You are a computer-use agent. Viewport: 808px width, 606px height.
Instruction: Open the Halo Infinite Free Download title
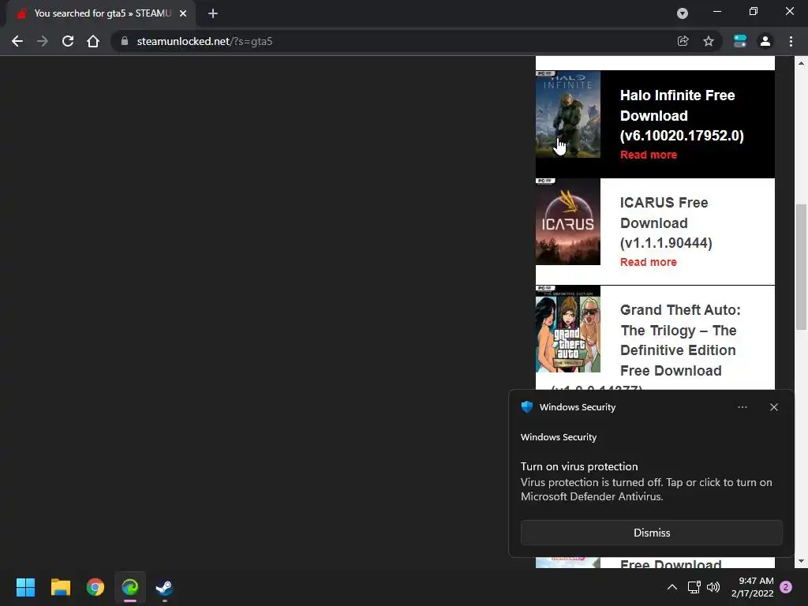(682, 115)
